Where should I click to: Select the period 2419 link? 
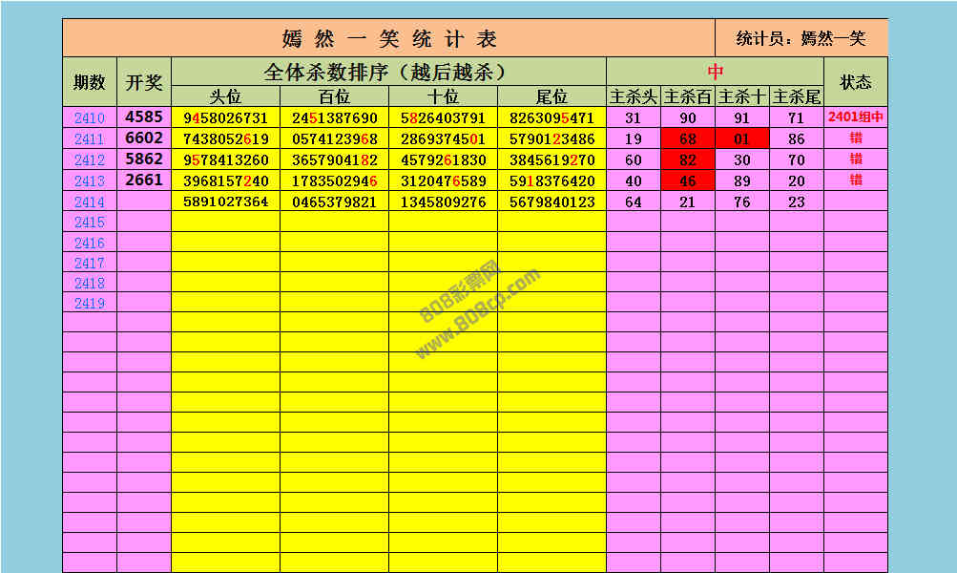pyautogui.click(x=90, y=304)
